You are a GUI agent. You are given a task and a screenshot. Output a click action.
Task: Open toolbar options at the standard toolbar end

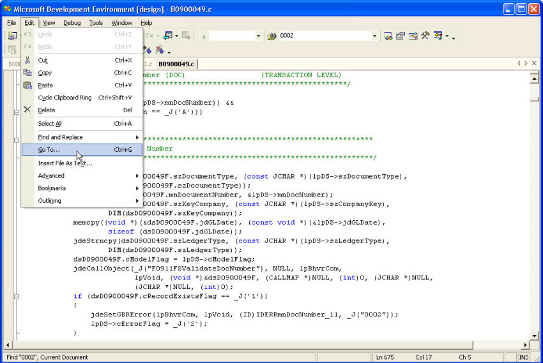click(x=454, y=37)
